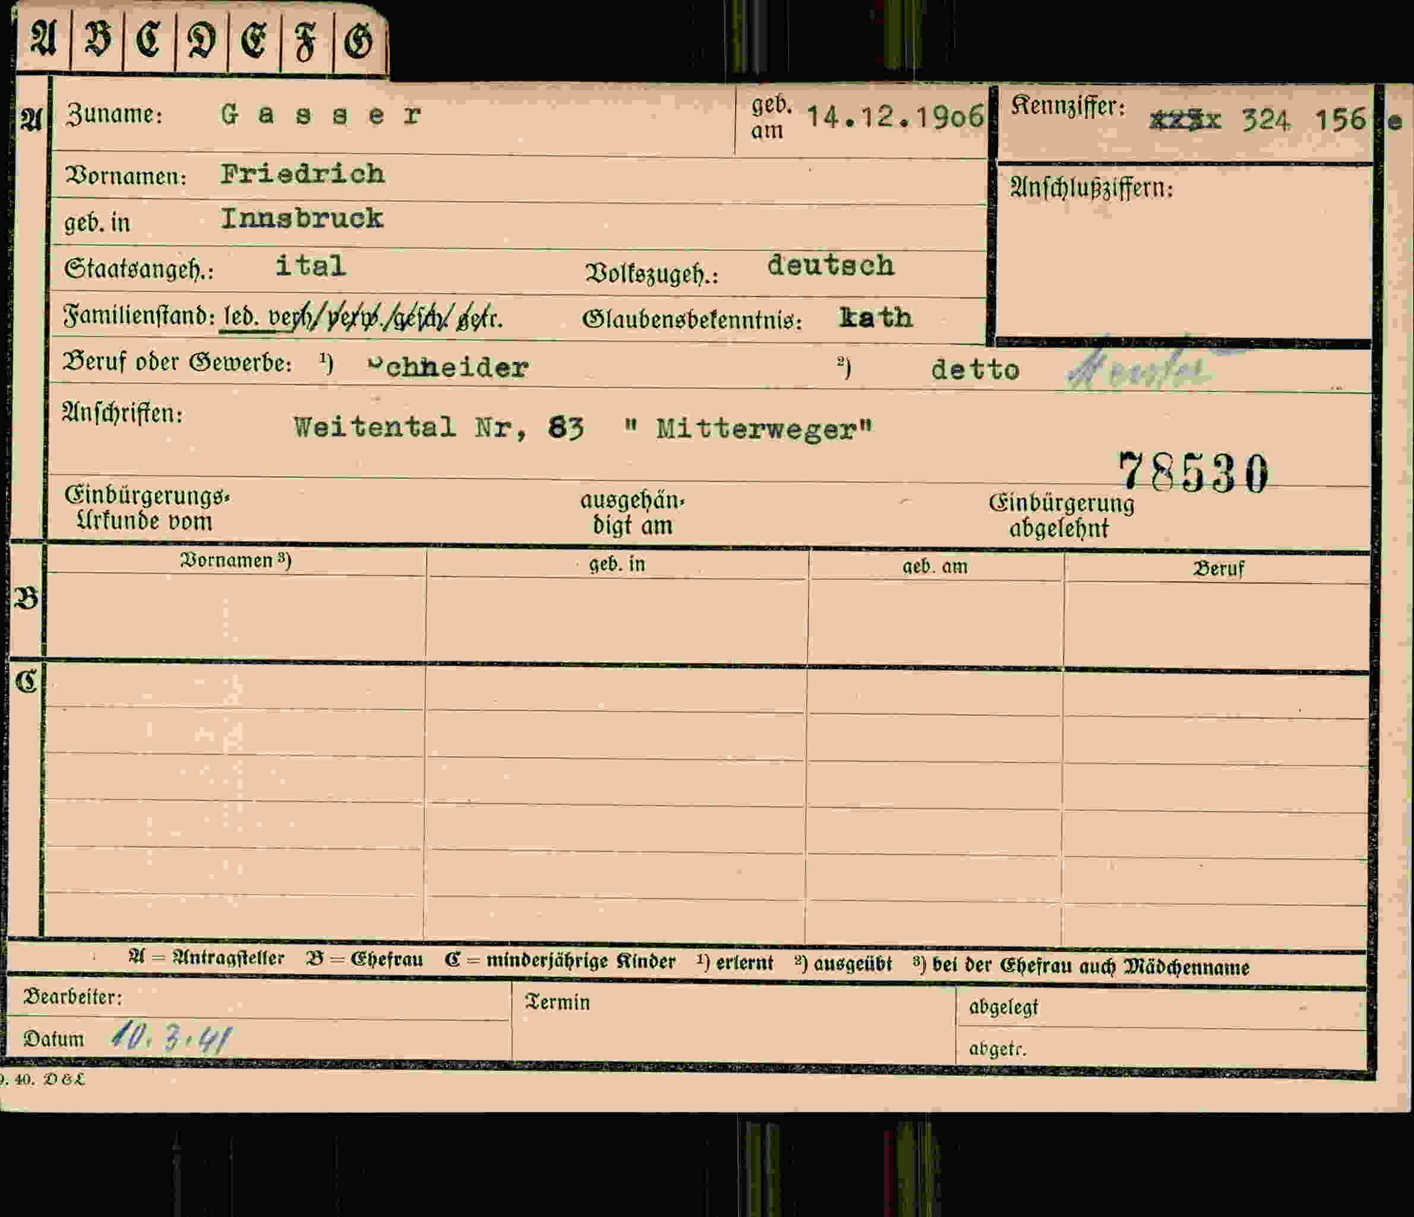Viewport: 1414px width, 1217px height.
Task: Click the handwritten date "10.3.41"
Action: point(171,1038)
